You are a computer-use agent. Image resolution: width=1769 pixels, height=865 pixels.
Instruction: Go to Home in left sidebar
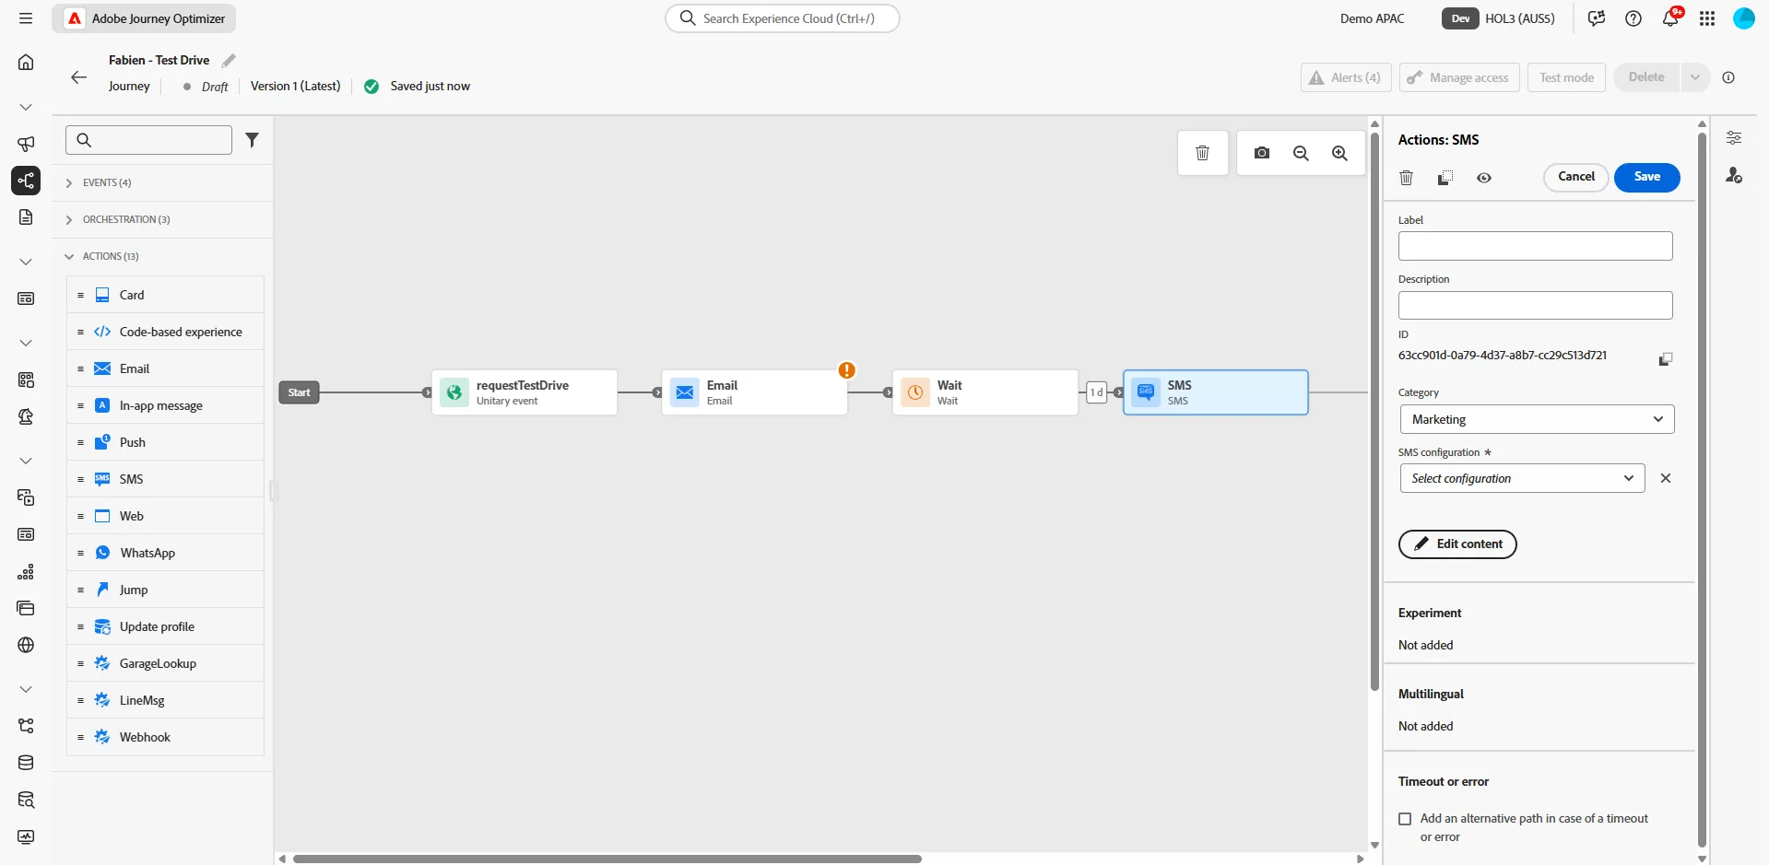26,63
